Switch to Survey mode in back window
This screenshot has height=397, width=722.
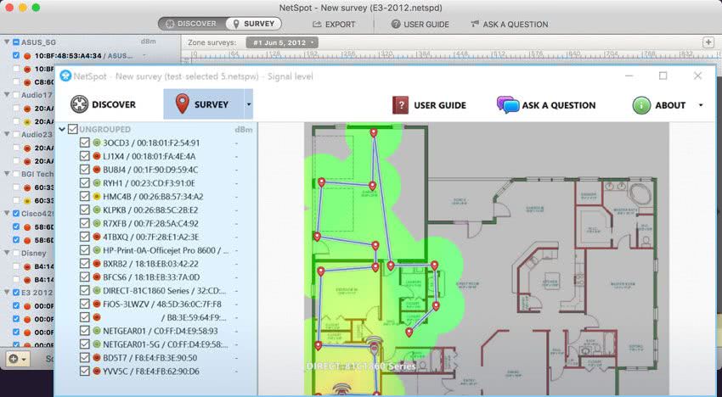253,24
